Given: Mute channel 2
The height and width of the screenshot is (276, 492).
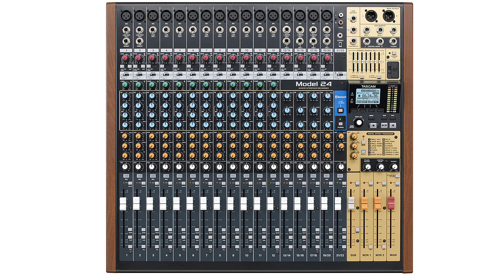Looking at the screenshot, I should 144,183.
